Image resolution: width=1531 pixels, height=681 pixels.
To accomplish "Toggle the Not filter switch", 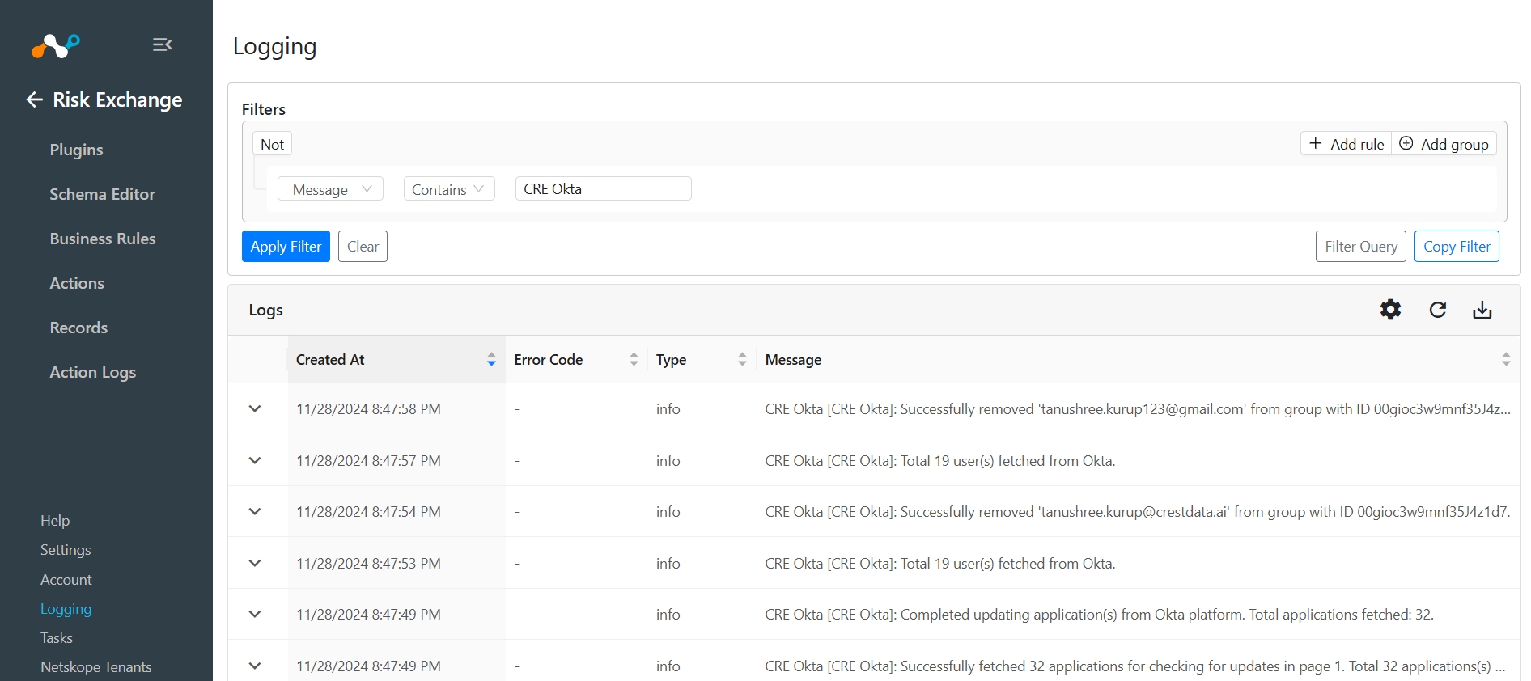I will (272, 144).
